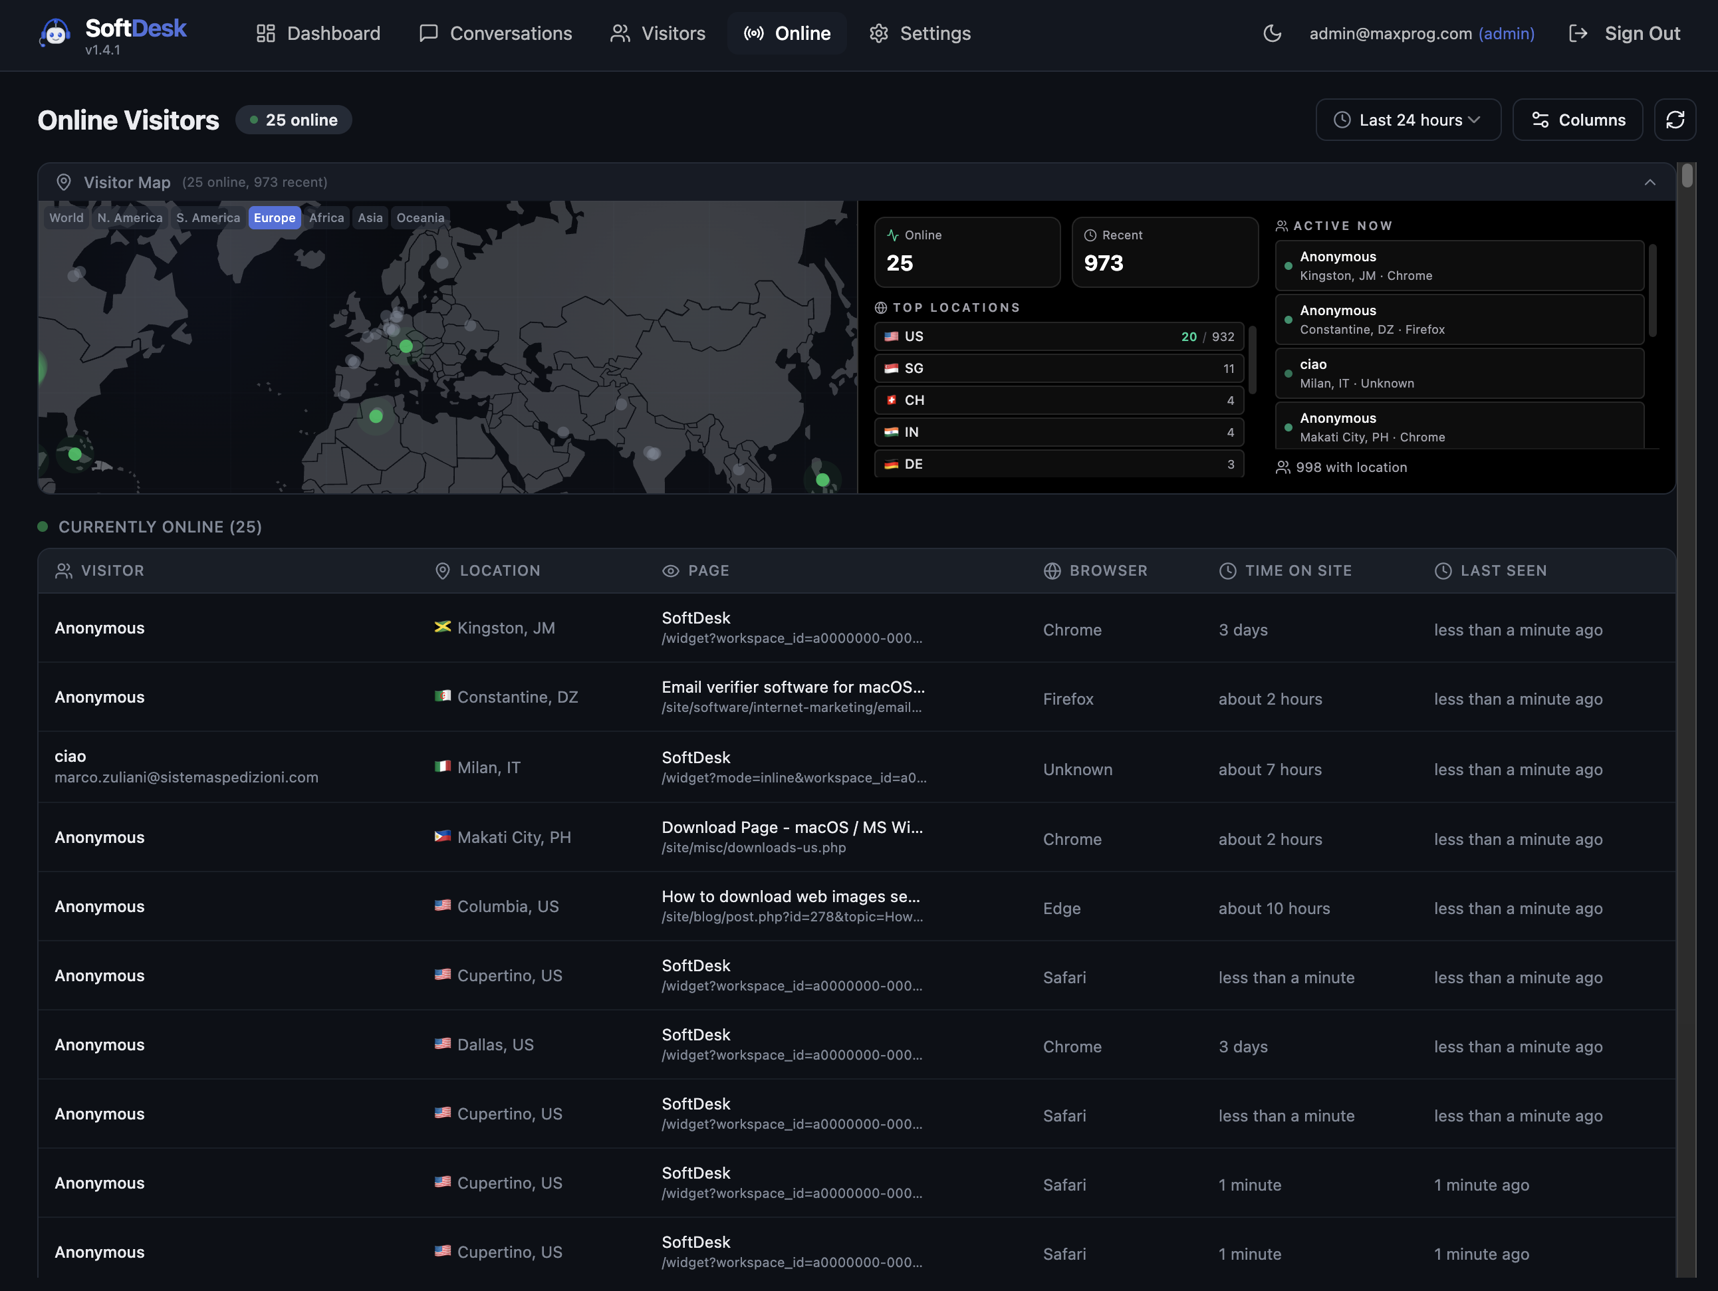Click the Online broadcast icon
This screenshot has height=1291, width=1718.
click(754, 33)
